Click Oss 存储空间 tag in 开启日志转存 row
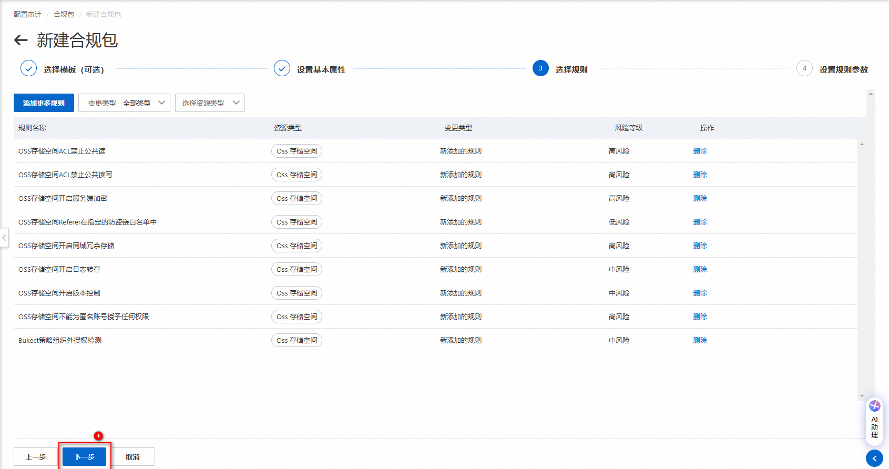Screen dimensions: 889x469 [x=297, y=269]
